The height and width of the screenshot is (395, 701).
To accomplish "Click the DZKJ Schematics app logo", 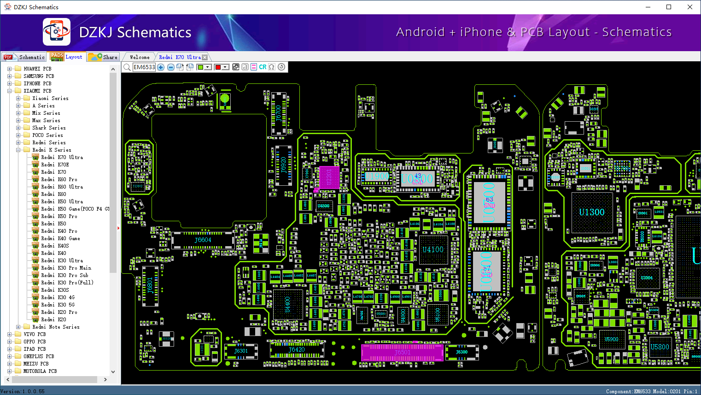I will coord(57,32).
